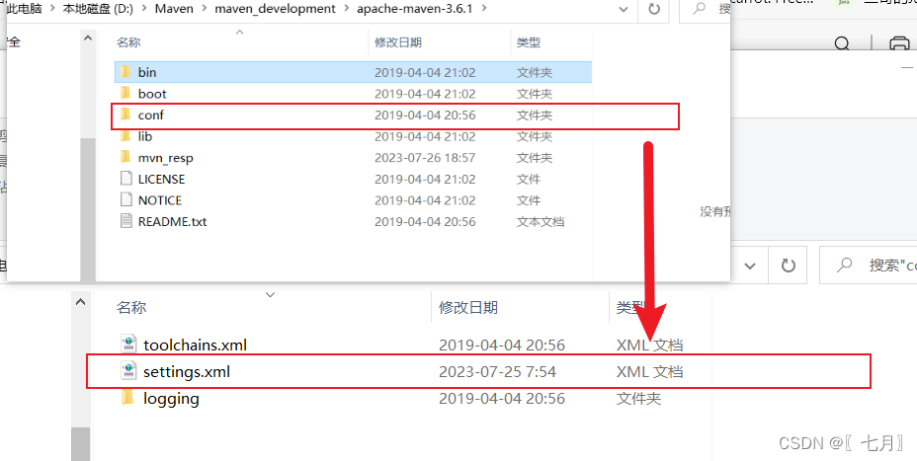Select the boot folder name
917x461 pixels.
[152, 94]
